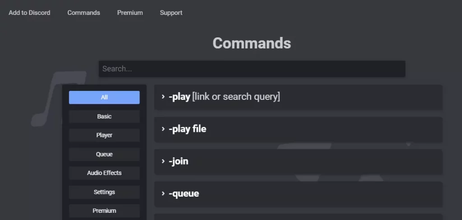Filter commands by Player category
Screen dimensions: 462x220
[104, 135]
